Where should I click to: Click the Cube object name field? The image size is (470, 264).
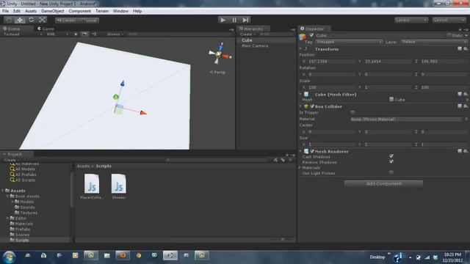pos(380,35)
